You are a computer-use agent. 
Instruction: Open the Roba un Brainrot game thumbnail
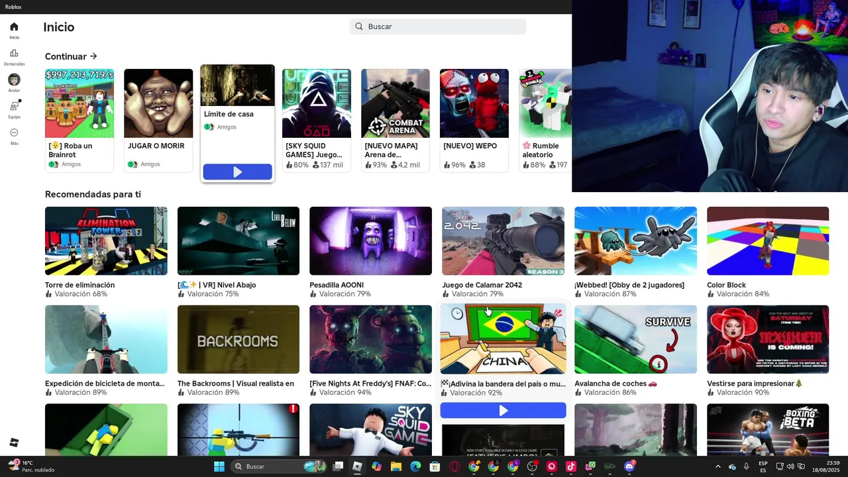click(79, 103)
